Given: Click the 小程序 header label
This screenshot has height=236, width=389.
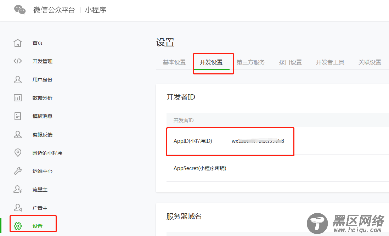Looking at the screenshot, I should 96,10.
